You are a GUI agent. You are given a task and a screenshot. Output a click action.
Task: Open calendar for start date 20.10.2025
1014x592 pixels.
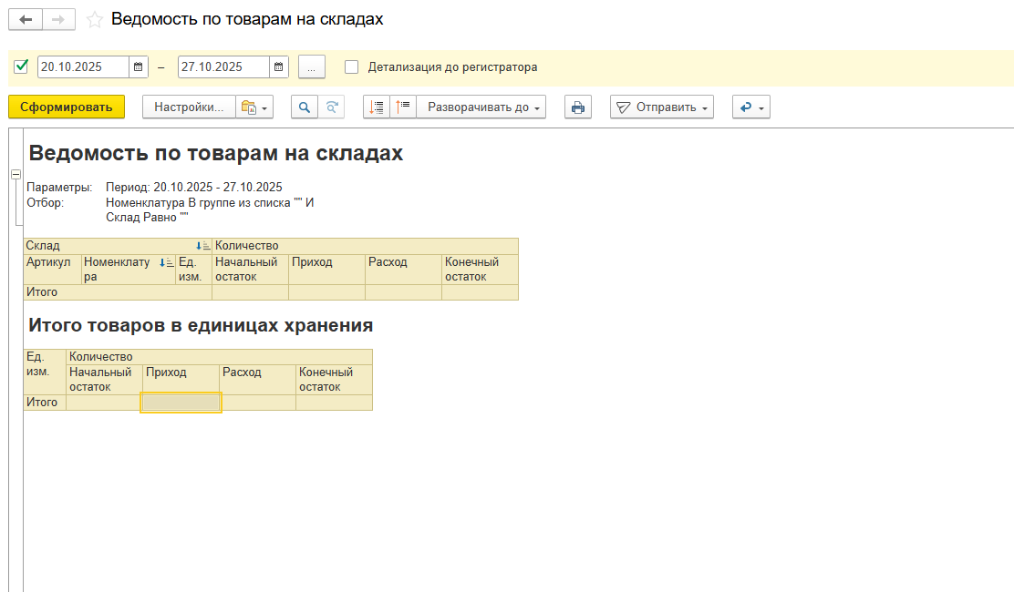(x=139, y=67)
